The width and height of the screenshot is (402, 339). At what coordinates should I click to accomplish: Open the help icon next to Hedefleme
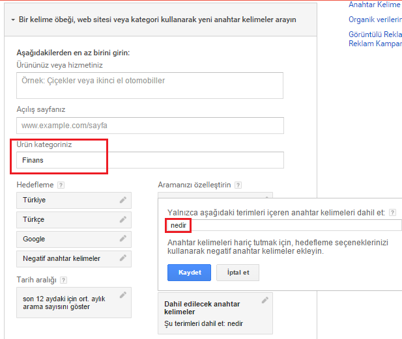point(60,185)
